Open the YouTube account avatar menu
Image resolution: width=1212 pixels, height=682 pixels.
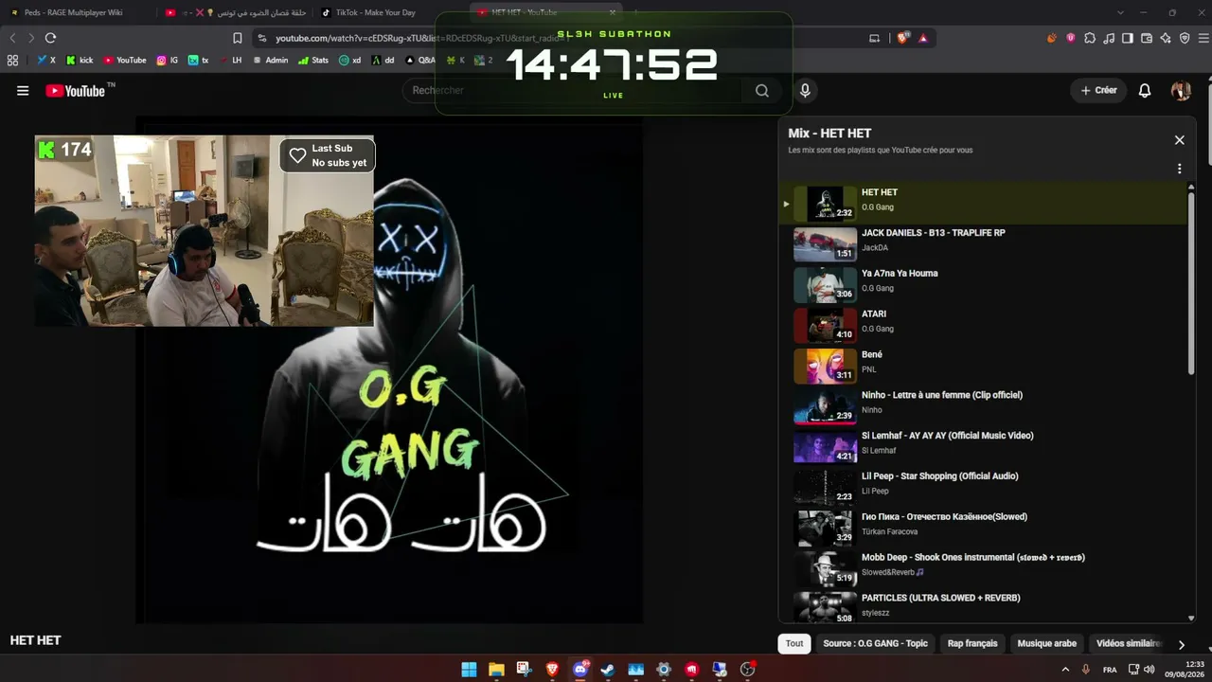click(x=1181, y=91)
